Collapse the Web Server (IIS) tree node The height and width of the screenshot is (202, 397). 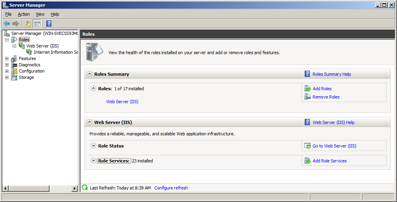(x=14, y=46)
